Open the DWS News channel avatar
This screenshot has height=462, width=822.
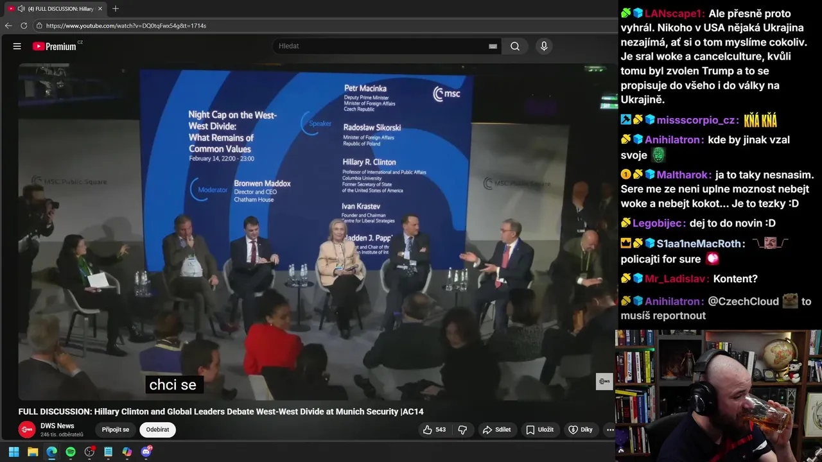pyautogui.click(x=27, y=430)
